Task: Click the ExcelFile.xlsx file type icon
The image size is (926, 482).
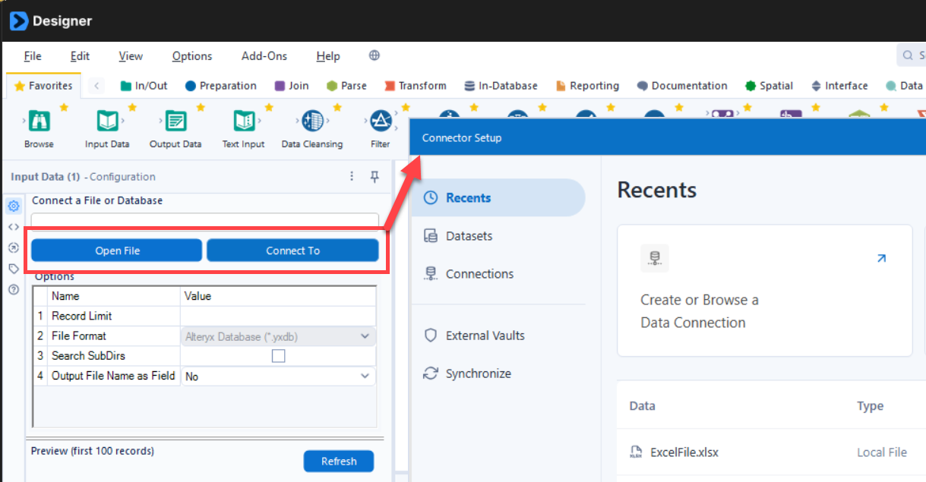Action: (x=636, y=452)
